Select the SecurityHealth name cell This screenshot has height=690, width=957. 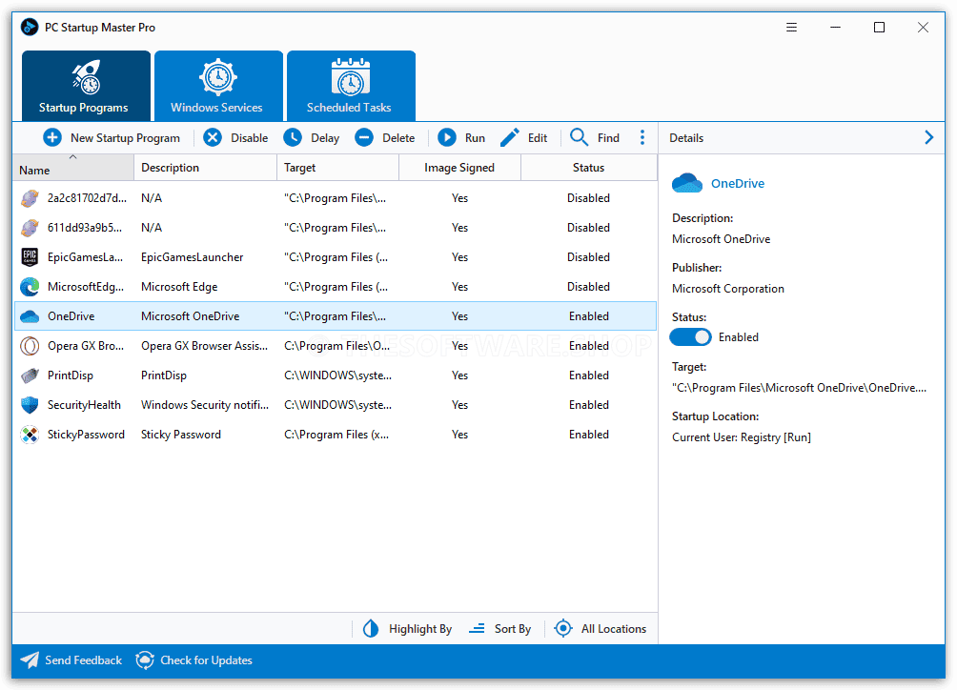pyautogui.click(x=84, y=405)
